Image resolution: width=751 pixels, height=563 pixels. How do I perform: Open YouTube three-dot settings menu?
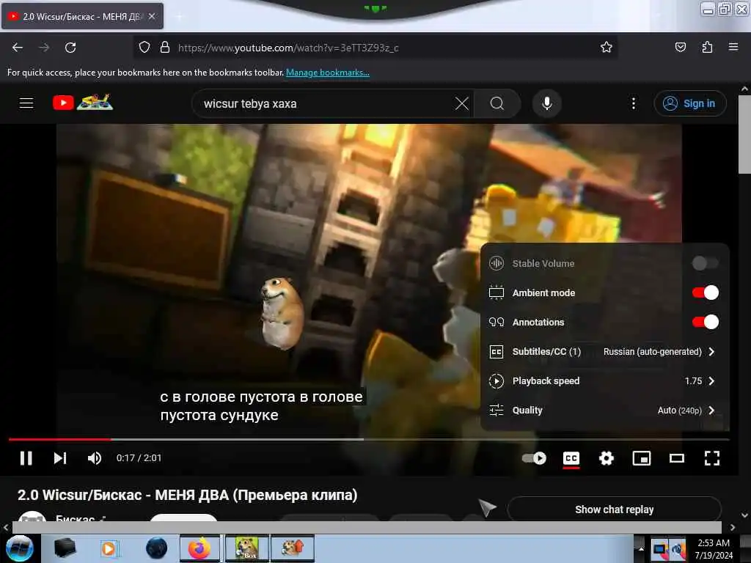tap(633, 103)
